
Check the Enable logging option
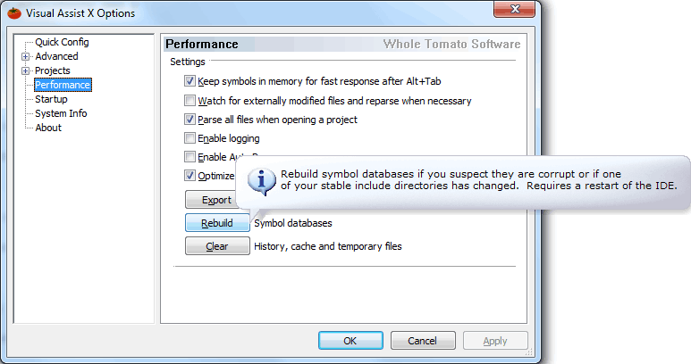190,138
